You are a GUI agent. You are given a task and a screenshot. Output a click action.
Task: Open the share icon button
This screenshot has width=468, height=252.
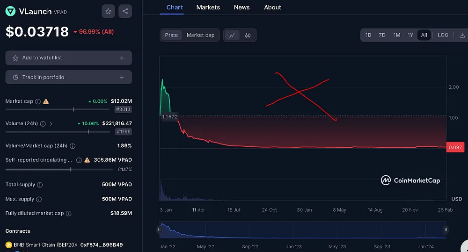tap(125, 11)
